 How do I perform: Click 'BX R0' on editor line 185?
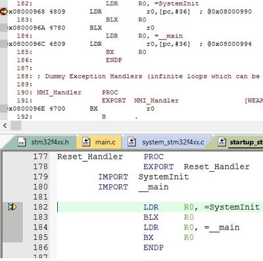pos(168,237)
